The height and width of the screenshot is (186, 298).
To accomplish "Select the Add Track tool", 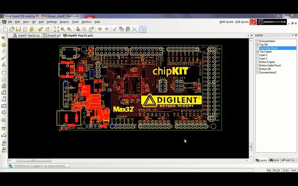I will point(3,58).
